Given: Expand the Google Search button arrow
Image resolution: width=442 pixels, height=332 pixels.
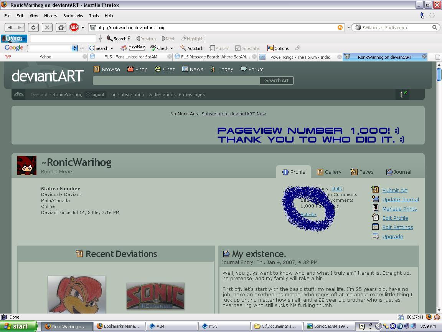Looking at the screenshot, I should (x=112, y=48).
